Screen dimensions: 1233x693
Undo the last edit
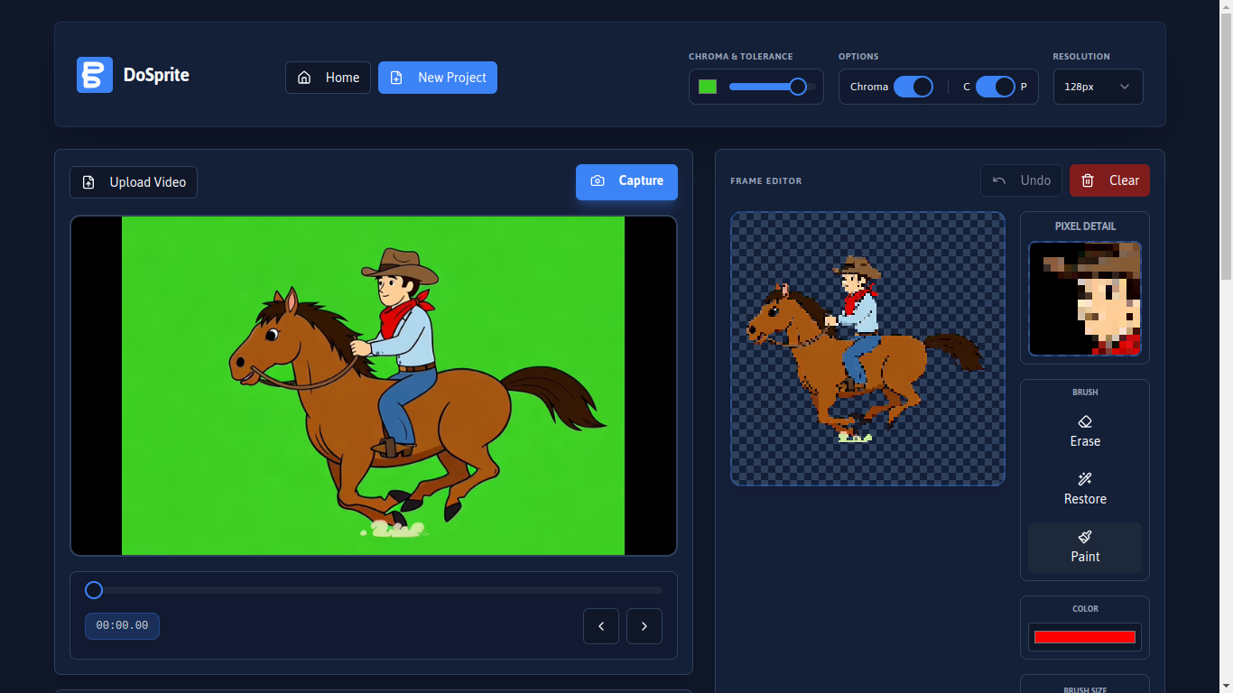[1022, 180]
